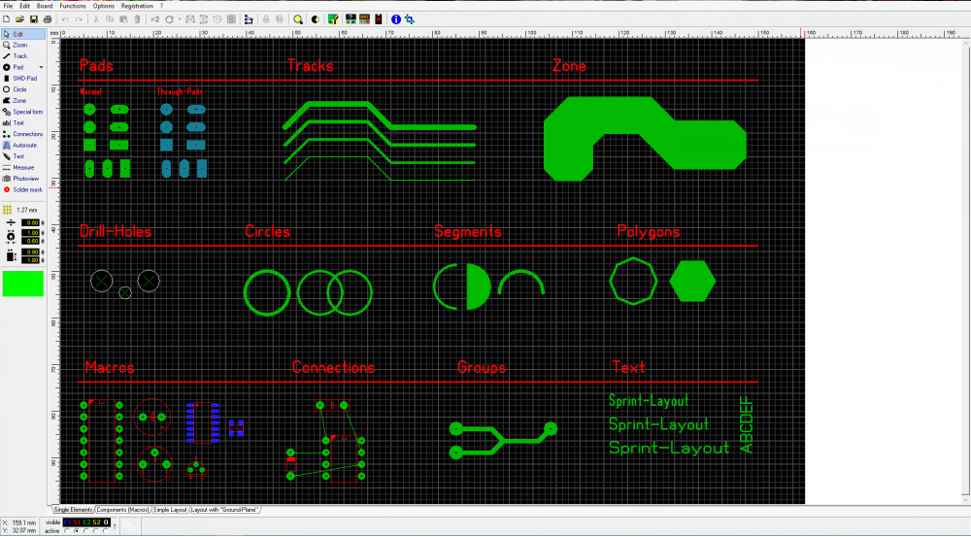
Task: Select the Measure tool
Action: click(x=23, y=168)
